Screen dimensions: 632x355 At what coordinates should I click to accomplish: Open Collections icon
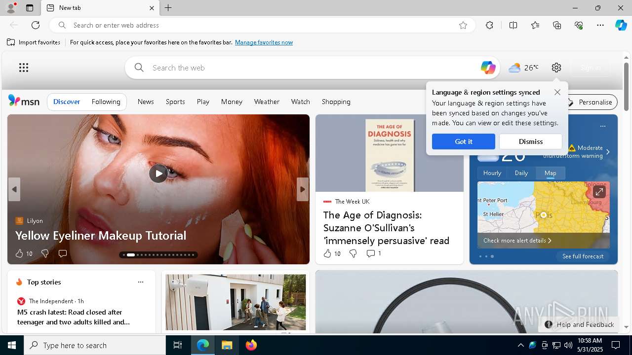(557, 25)
